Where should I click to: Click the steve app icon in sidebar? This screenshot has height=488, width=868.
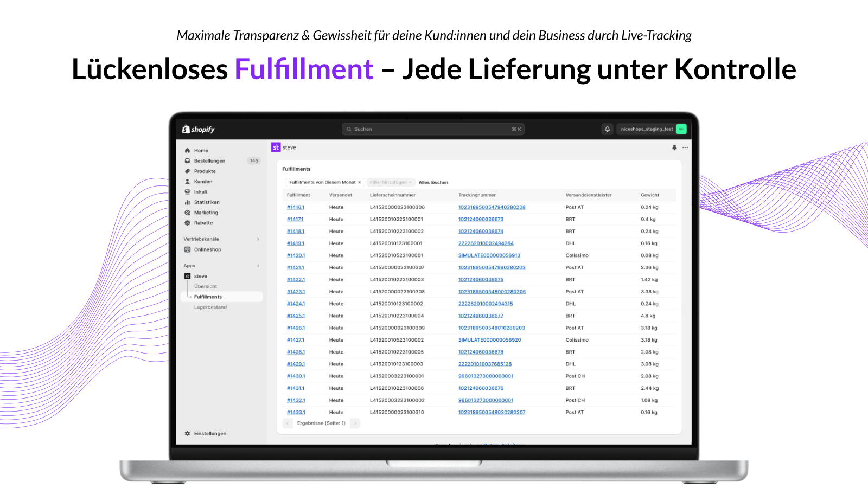pos(187,276)
